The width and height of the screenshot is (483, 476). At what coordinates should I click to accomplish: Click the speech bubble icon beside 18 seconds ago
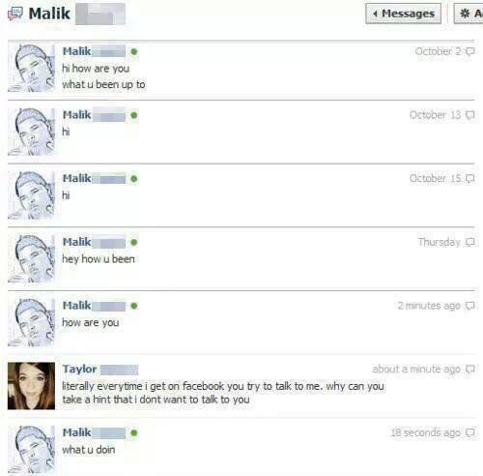click(470, 432)
